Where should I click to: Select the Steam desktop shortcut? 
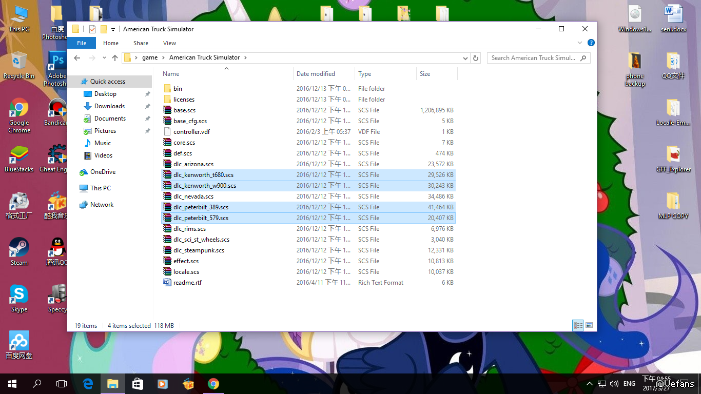(19, 252)
